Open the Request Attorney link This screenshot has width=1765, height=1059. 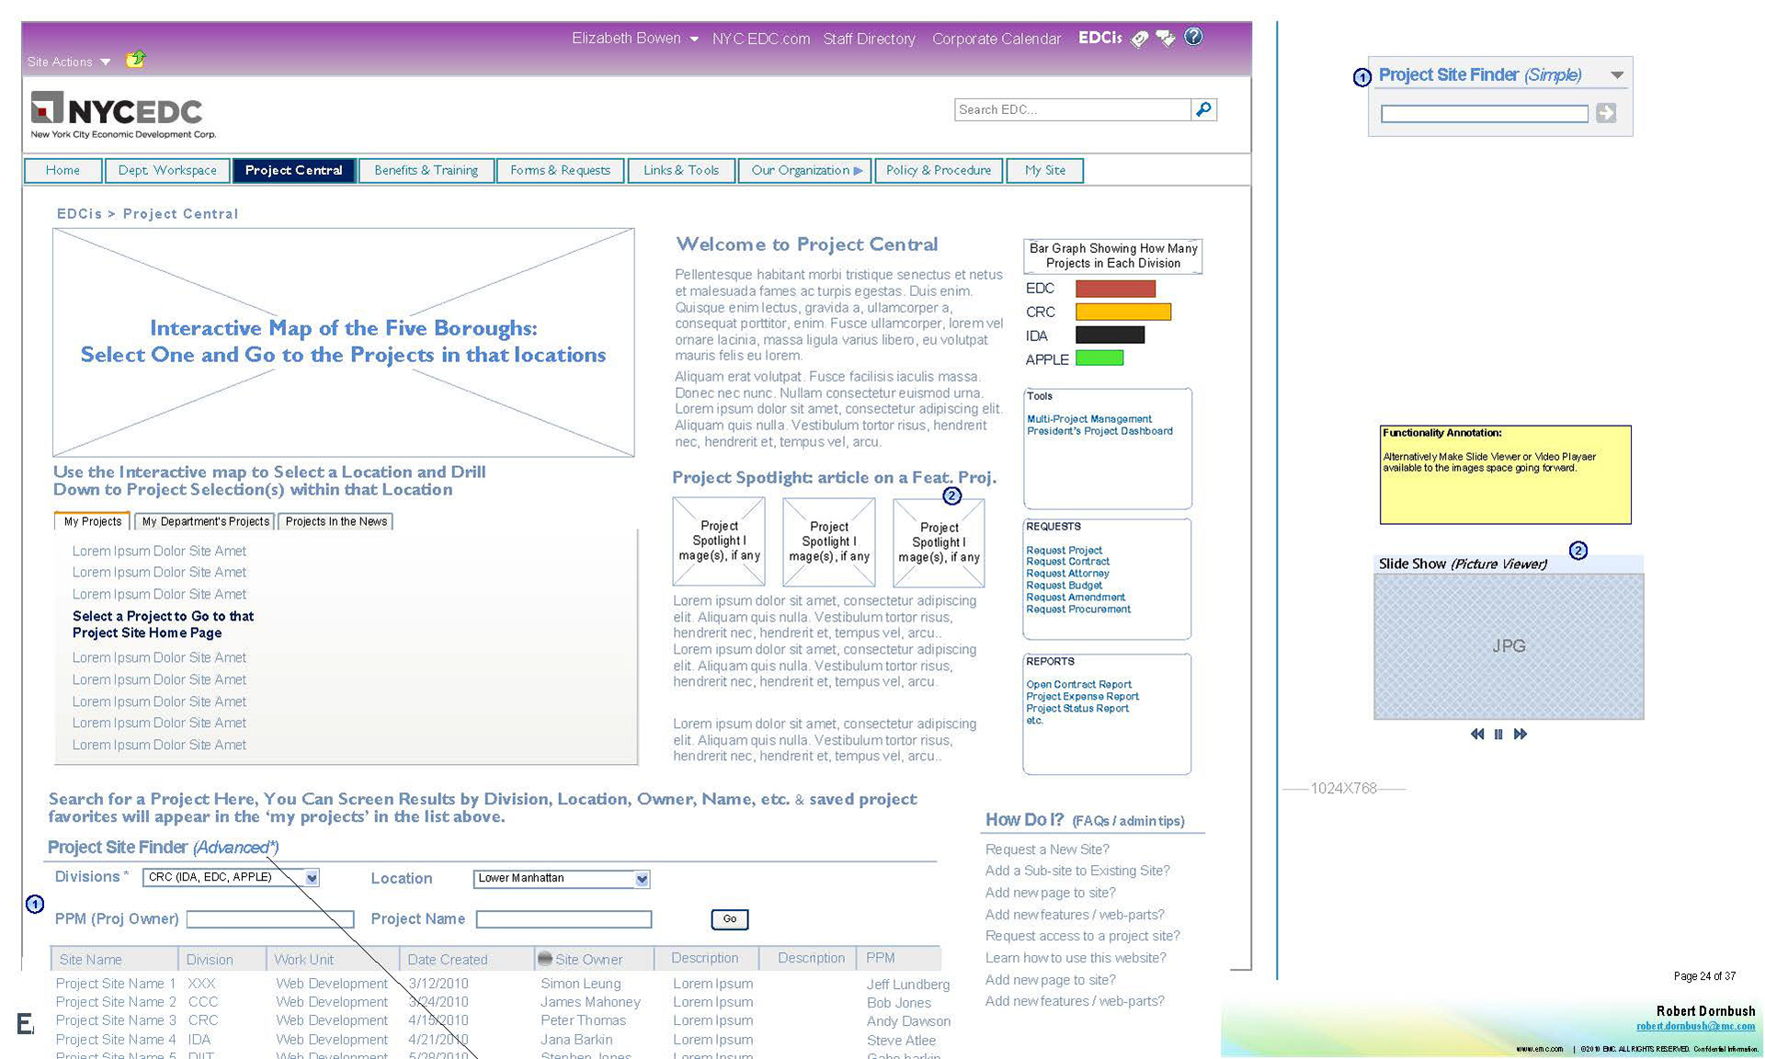coord(1067,573)
